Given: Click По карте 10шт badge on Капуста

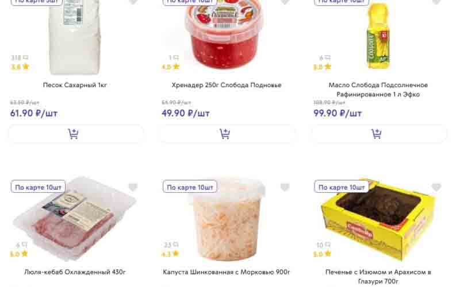Looking at the screenshot, I should point(190,187).
